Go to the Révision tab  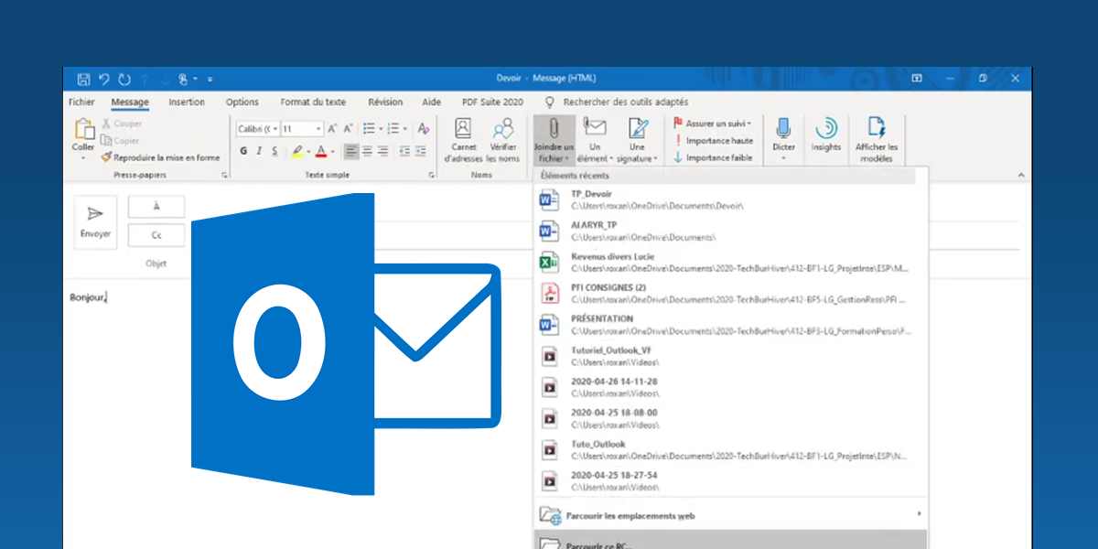[385, 102]
